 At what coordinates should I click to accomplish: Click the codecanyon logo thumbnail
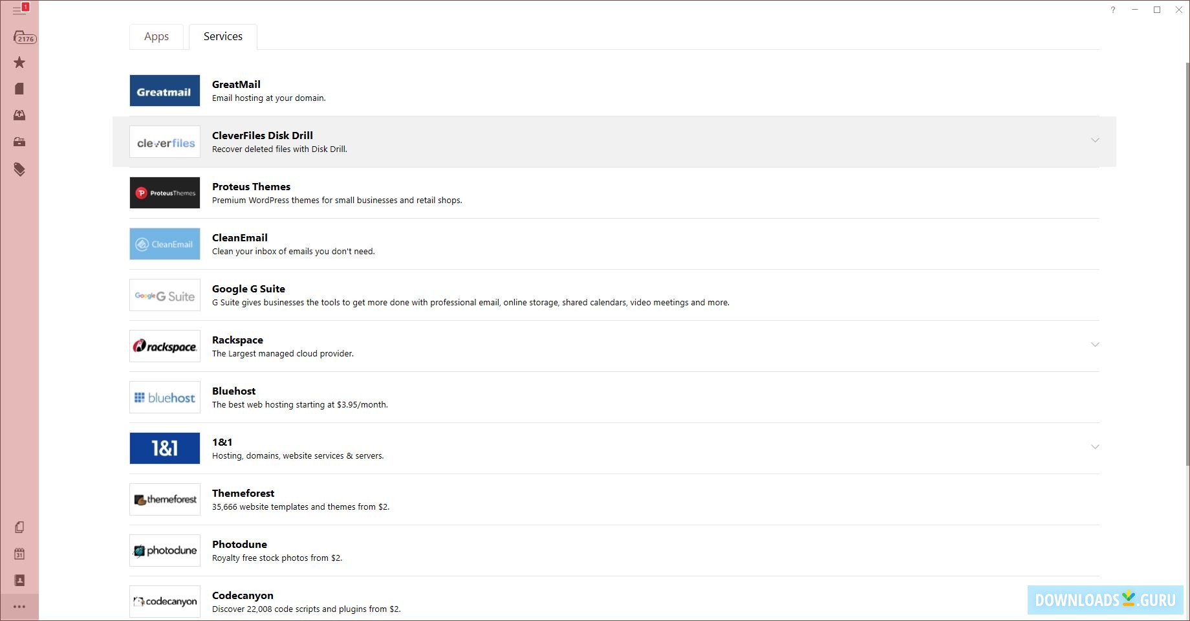tap(165, 602)
